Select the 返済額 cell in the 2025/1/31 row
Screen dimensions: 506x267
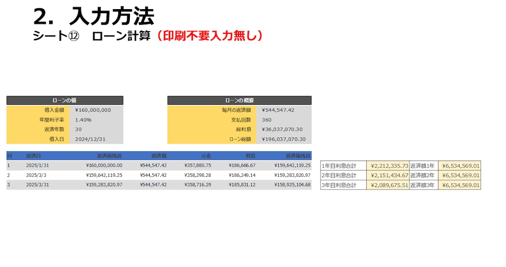point(153,165)
